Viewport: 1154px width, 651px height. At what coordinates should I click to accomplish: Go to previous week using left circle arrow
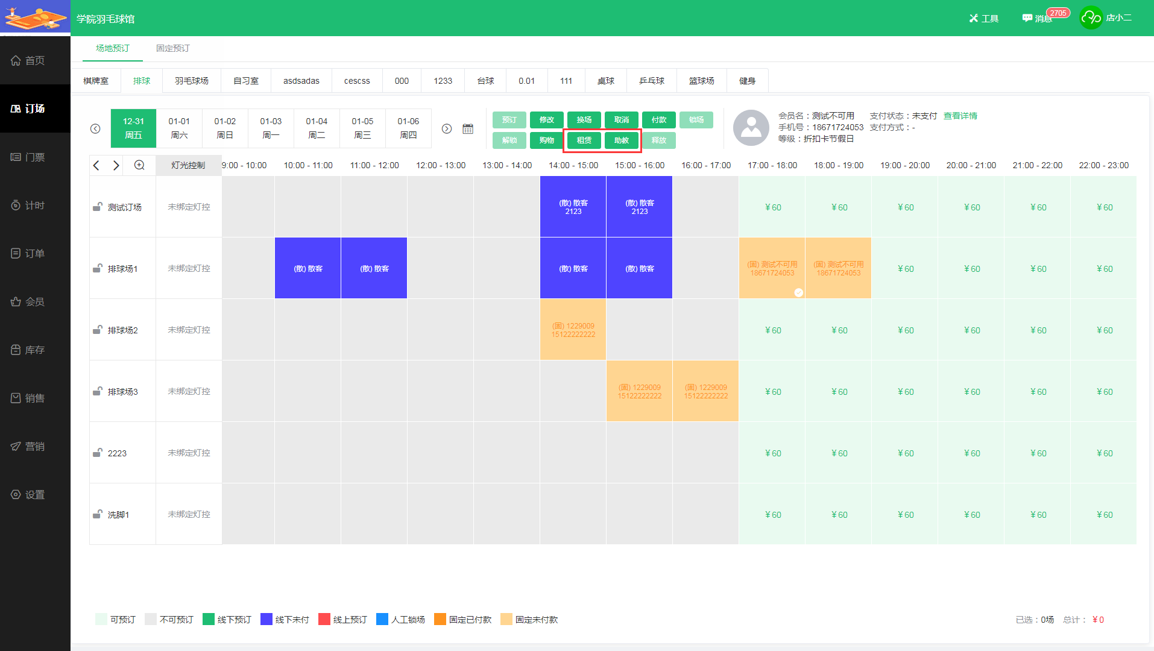pyautogui.click(x=95, y=129)
